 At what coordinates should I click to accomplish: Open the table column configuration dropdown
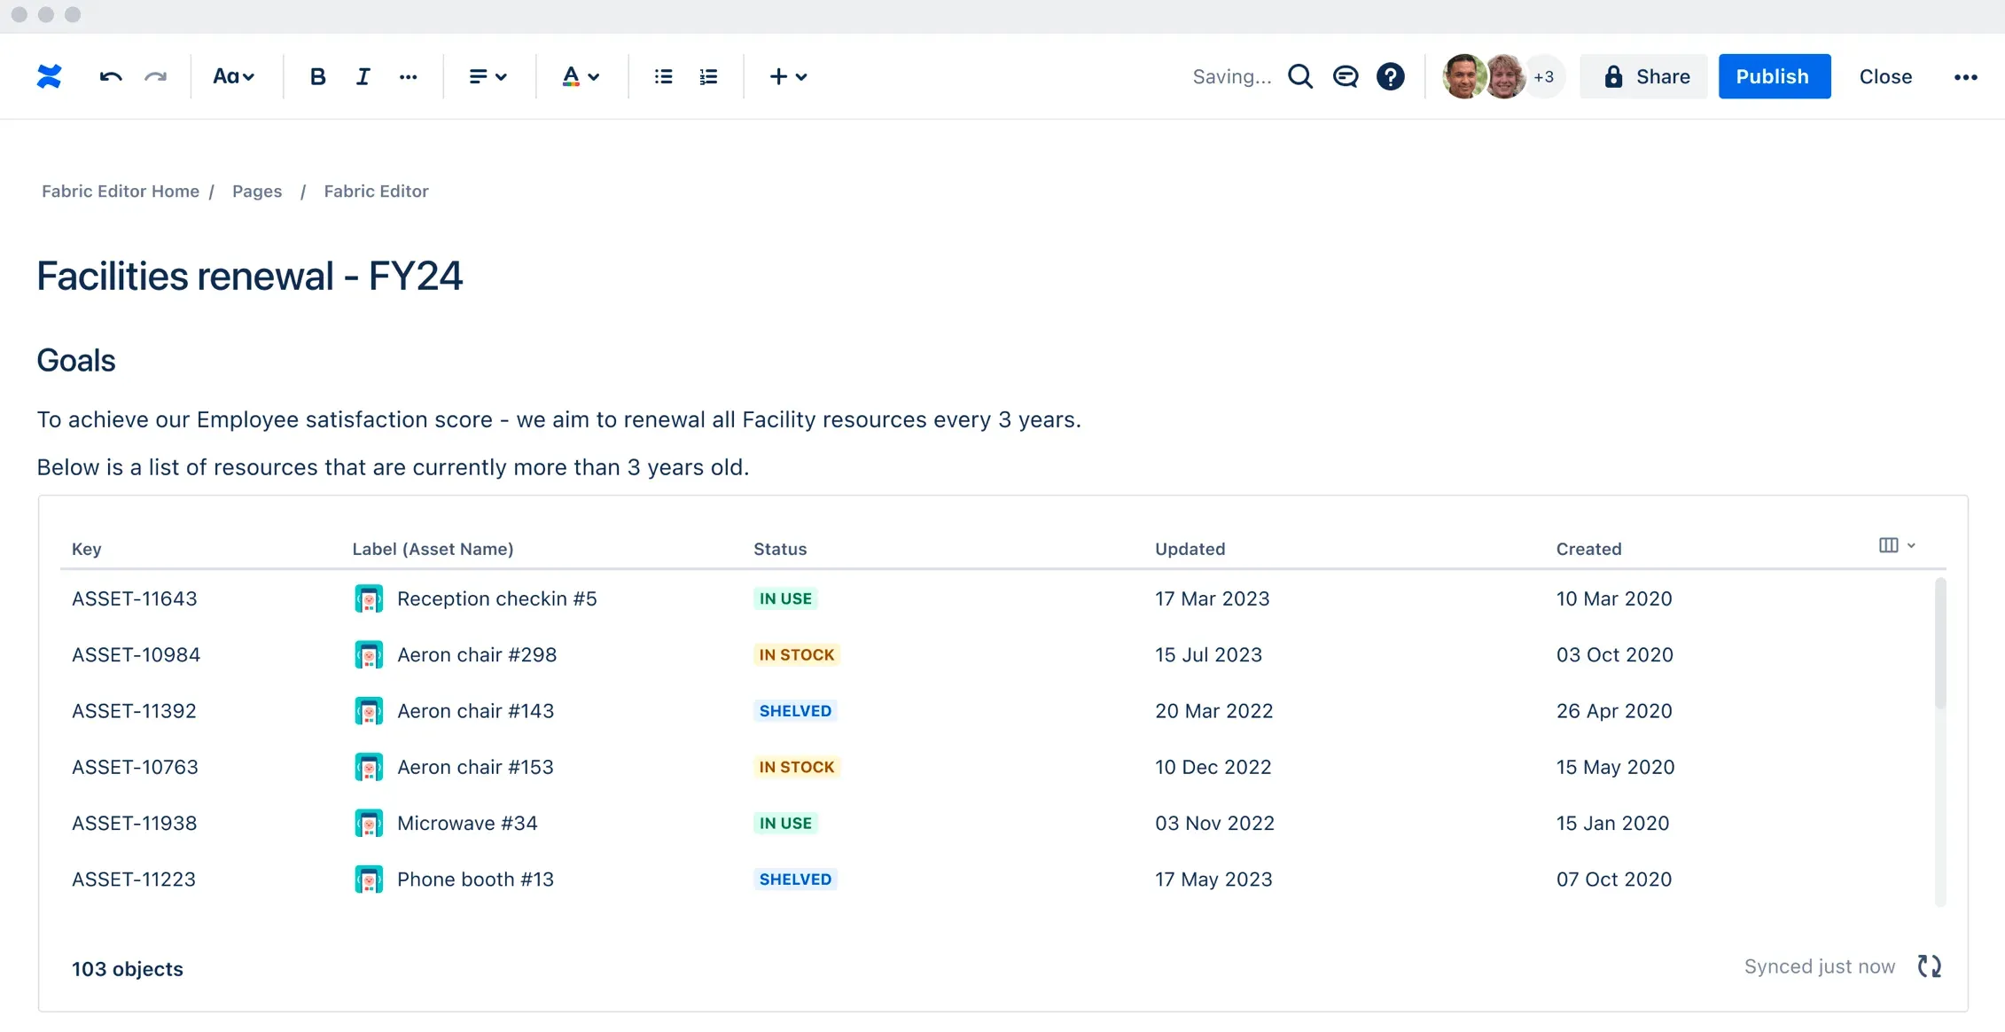[1896, 544]
